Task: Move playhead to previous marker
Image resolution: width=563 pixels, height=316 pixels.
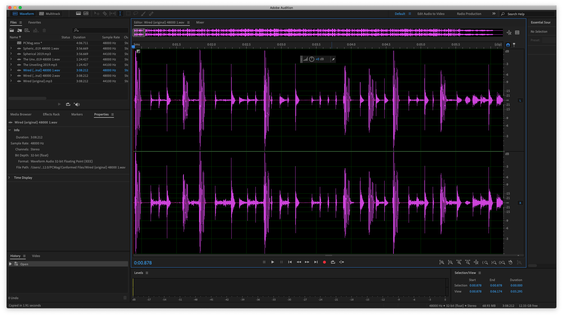Action: coord(290,262)
